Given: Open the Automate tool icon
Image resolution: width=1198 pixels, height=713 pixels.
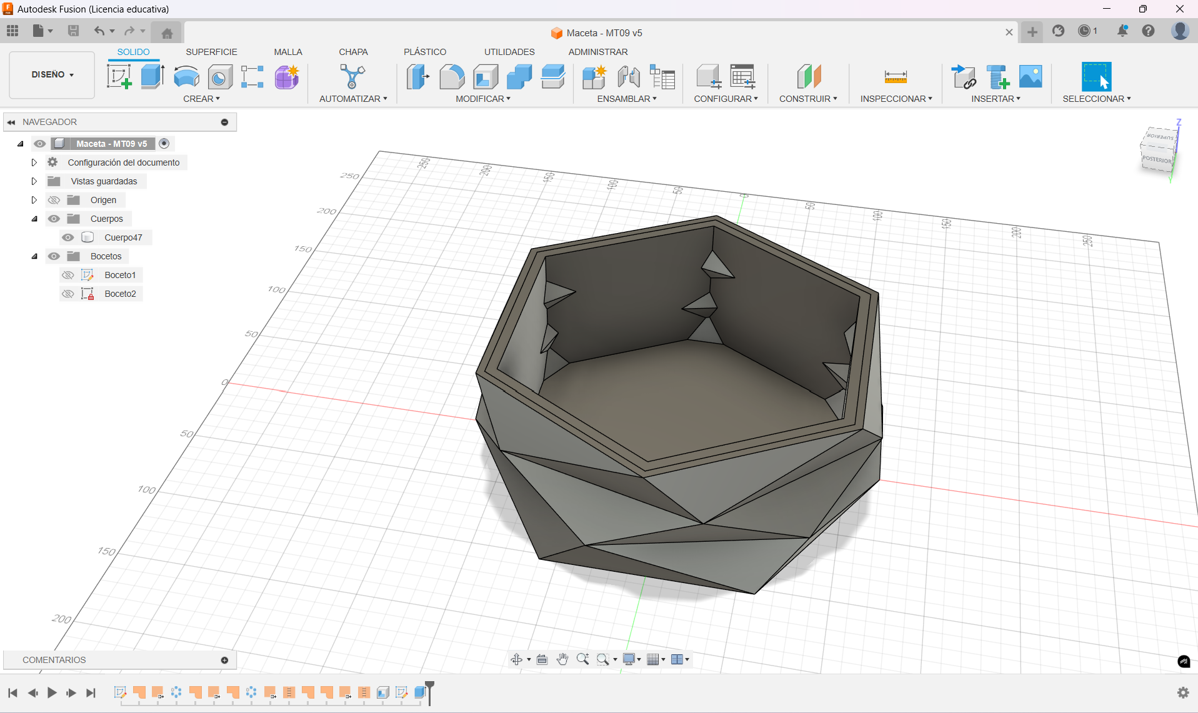Looking at the screenshot, I should 352,77.
